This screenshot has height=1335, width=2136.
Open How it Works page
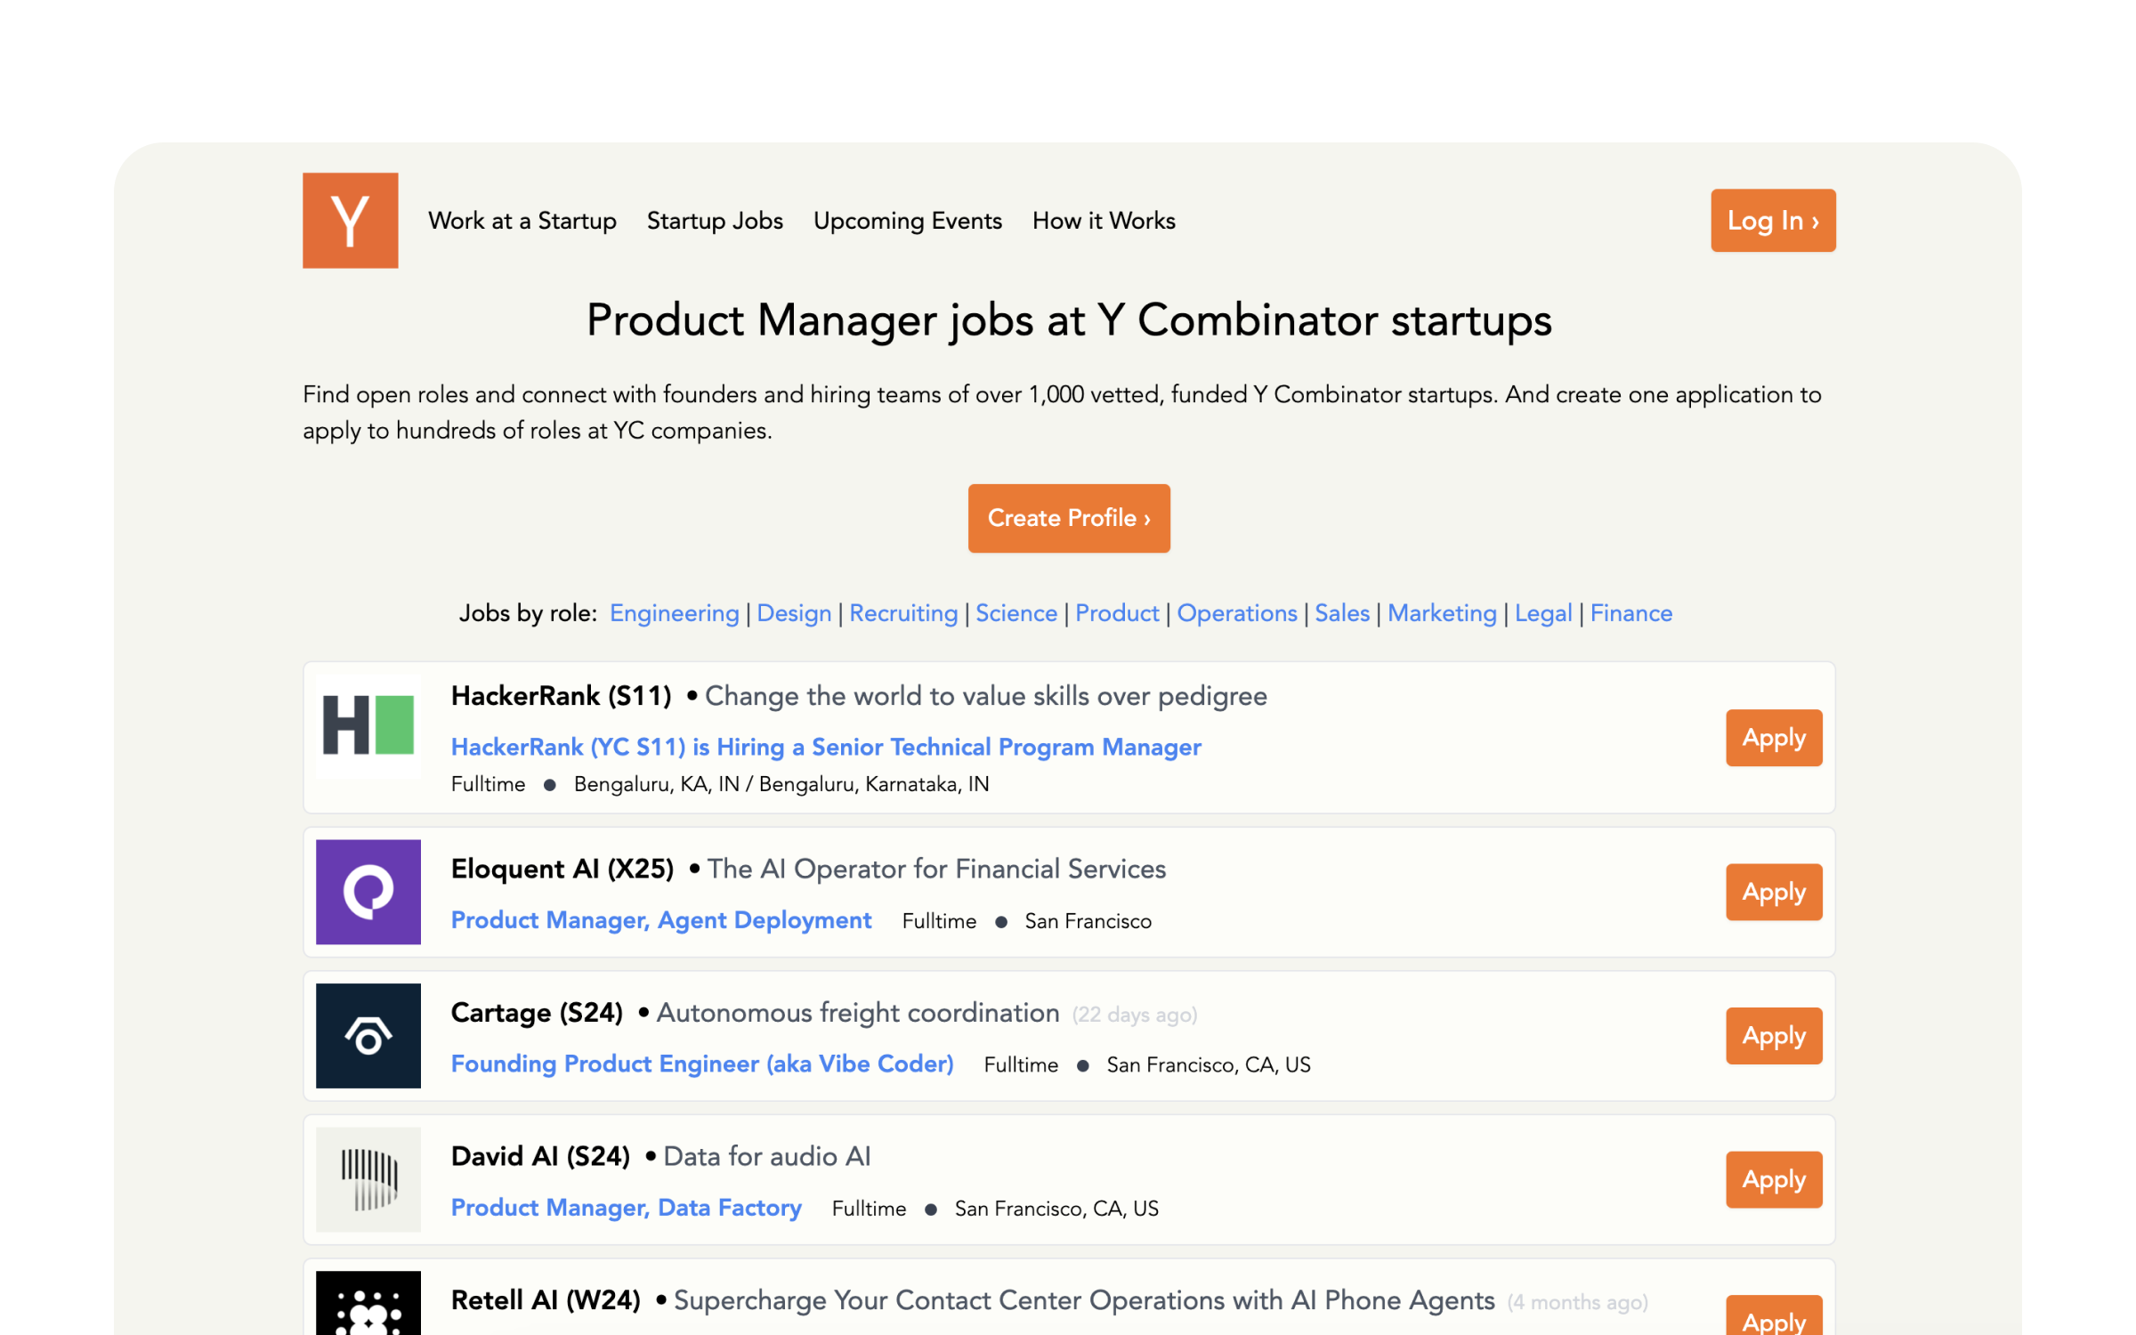point(1104,221)
